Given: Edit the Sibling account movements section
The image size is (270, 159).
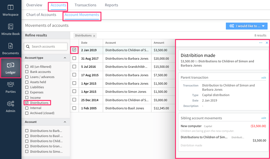Looking at the screenshot, I should (x=264, y=118).
